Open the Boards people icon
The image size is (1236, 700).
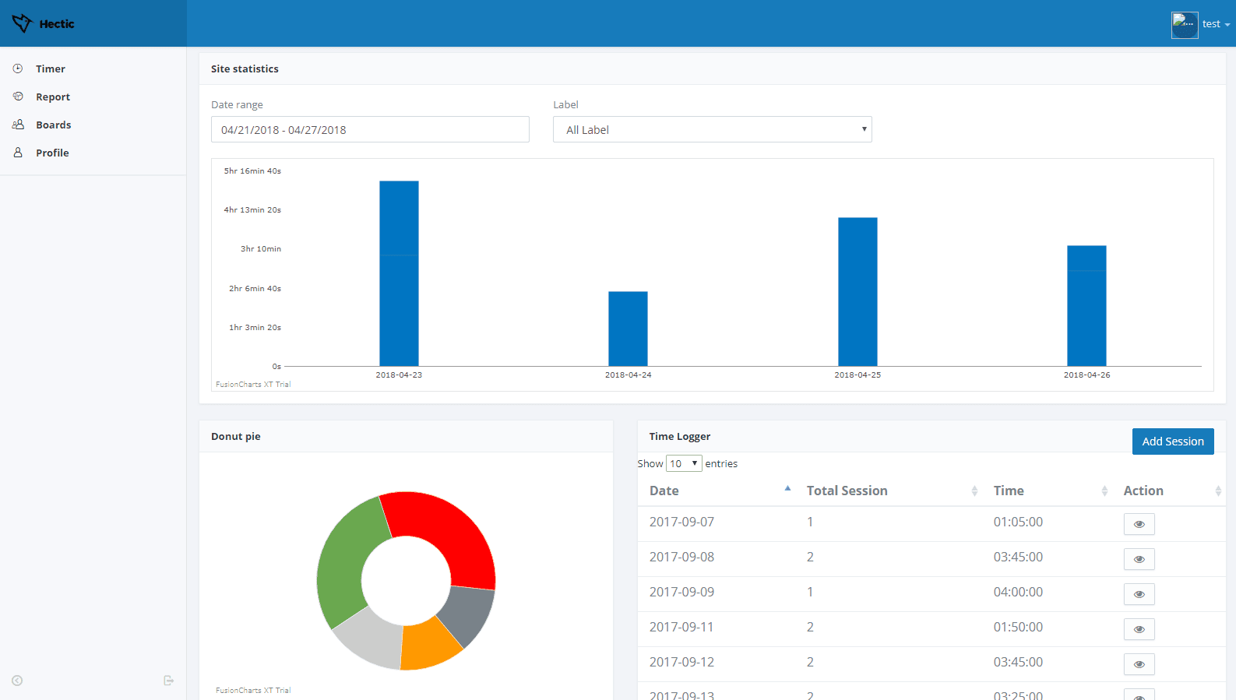18,125
